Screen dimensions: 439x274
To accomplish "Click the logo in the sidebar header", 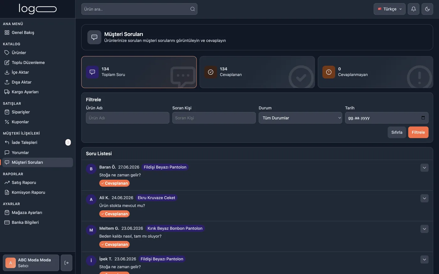I will coord(38,9).
